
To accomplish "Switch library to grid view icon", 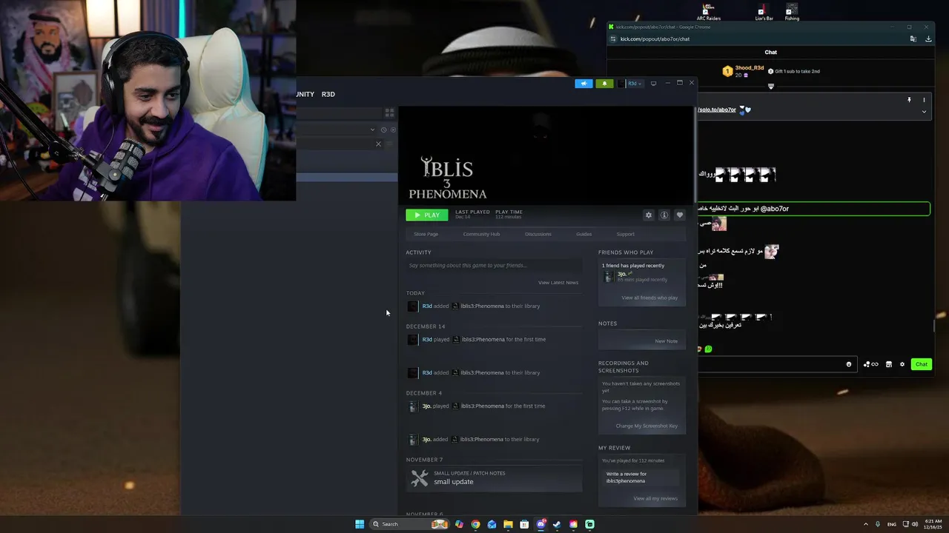I will click(x=389, y=113).
